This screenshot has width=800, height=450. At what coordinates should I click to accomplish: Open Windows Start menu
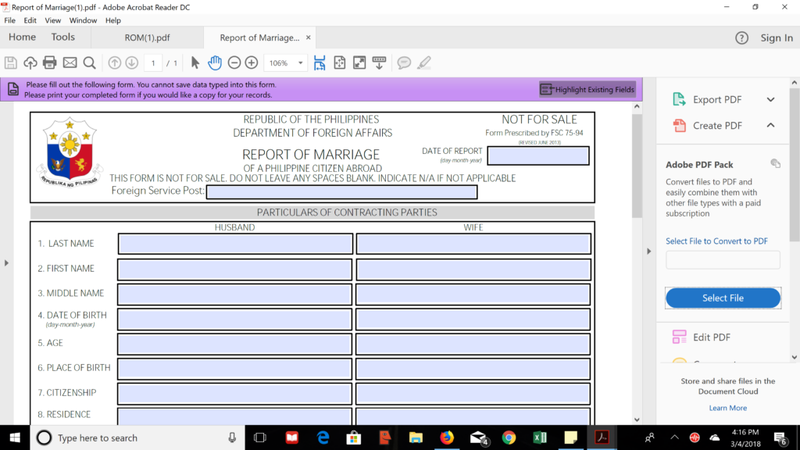[15, 437]
